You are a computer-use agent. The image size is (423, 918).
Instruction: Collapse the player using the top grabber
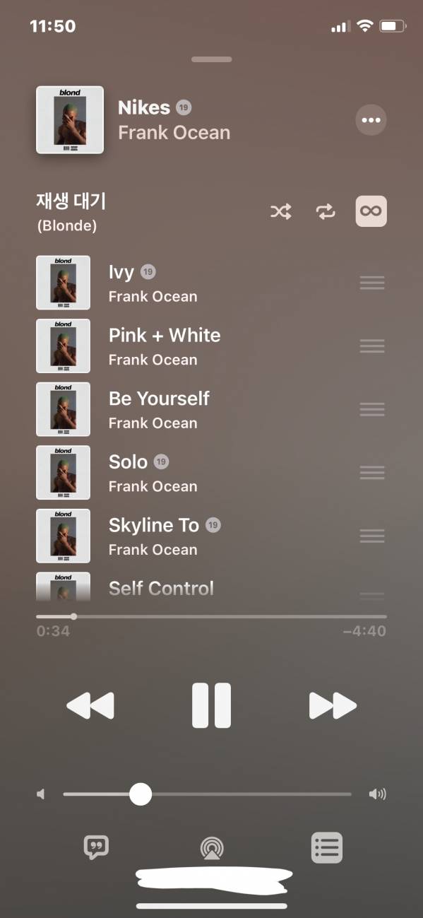point(211,59)
